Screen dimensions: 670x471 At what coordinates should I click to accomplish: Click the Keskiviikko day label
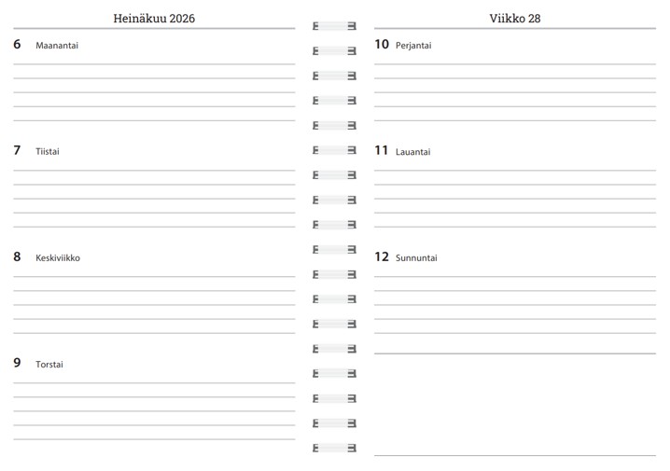pyautogui.click(x=58, y=258)
